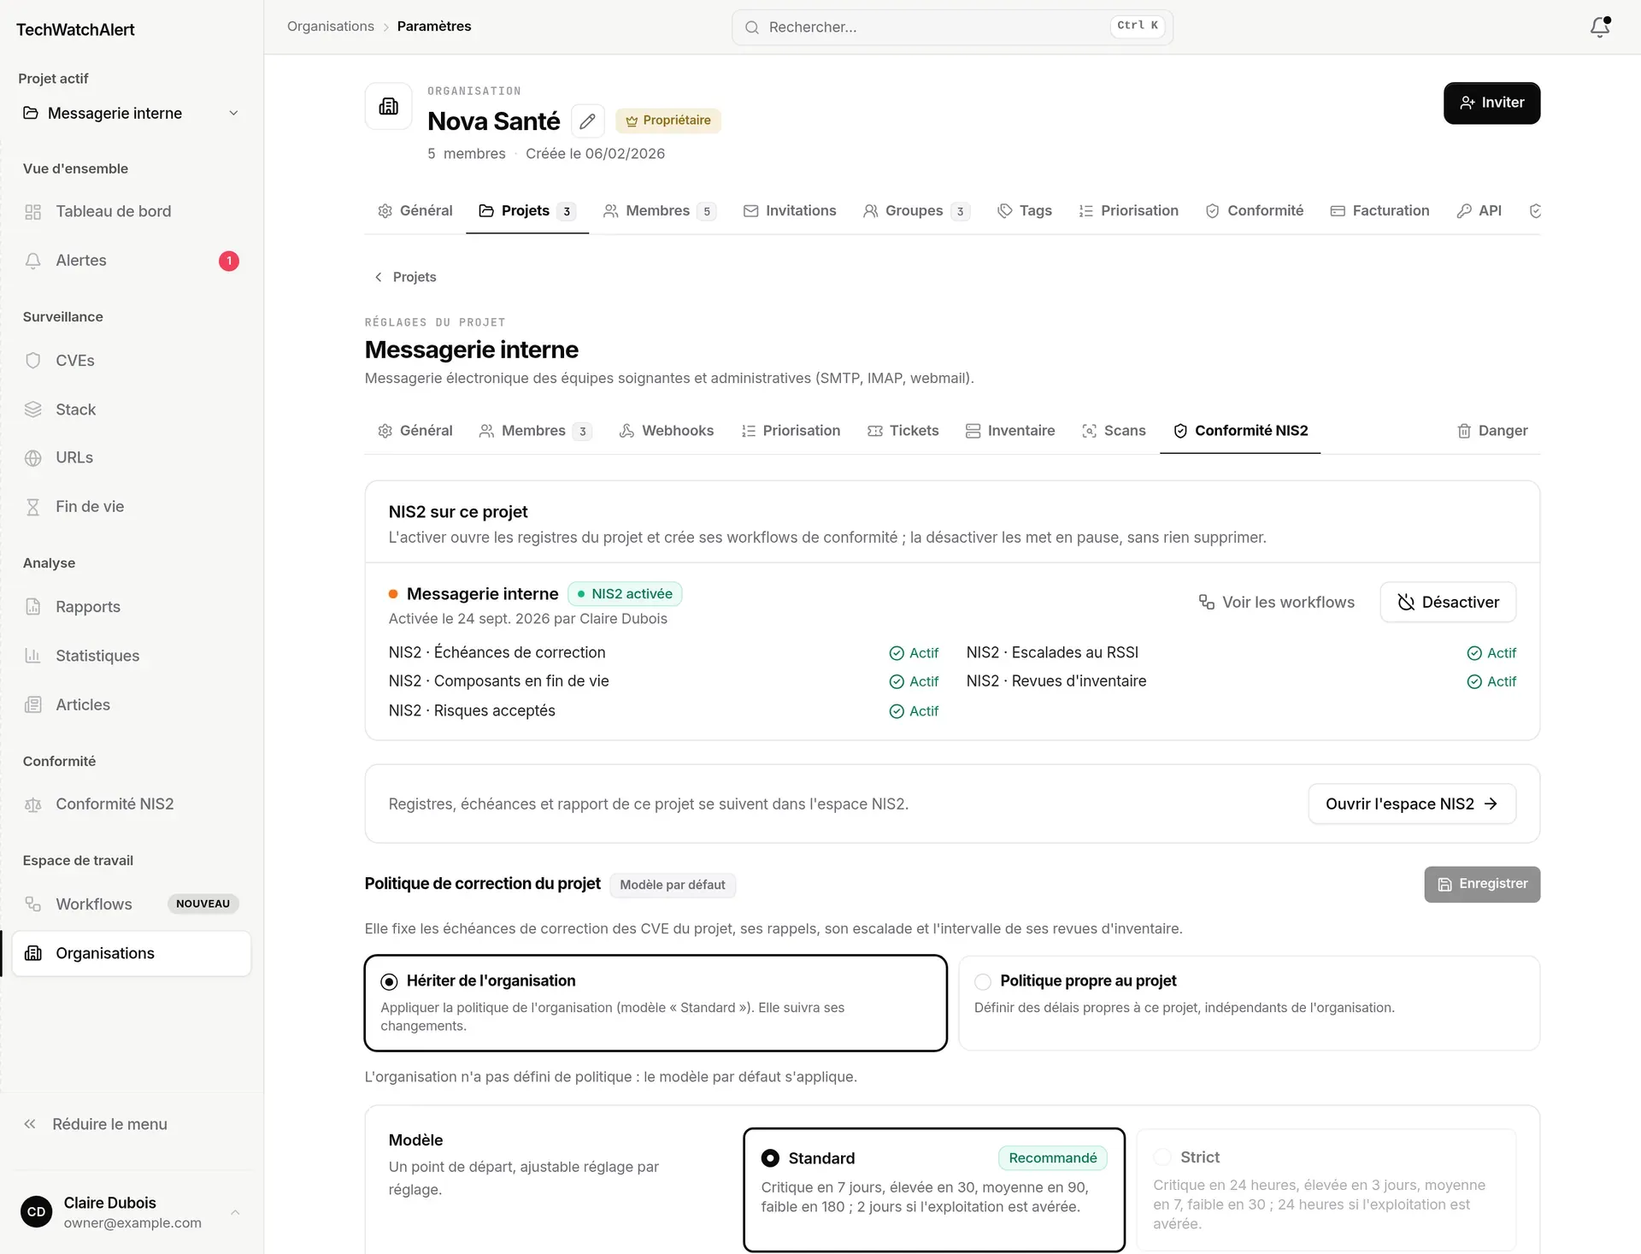Screen dimensions: 1641x1254
Task: Expand Claire Dubois user menu chevron
Action: point(235,1212)
